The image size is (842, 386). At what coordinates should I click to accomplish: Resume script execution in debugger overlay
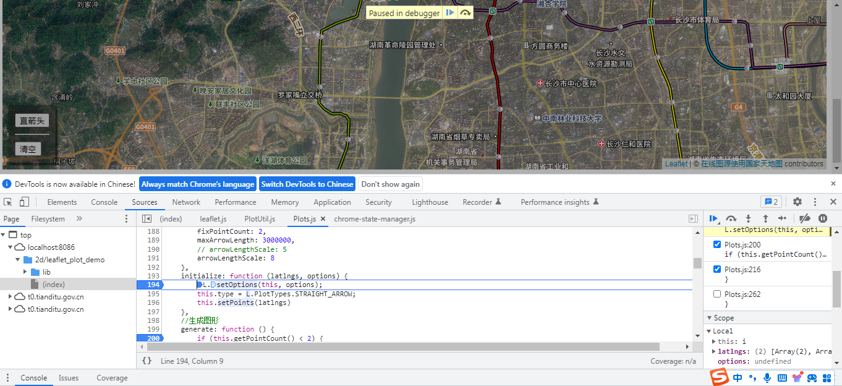click(x=450, y=12)
